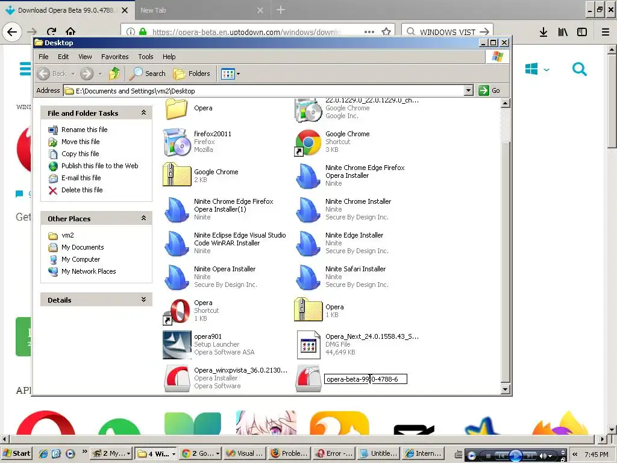Click the Up folder toolbar icon
The image size is (617, 463).
(x=114, y=74)
